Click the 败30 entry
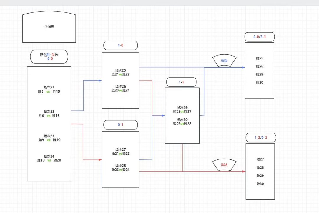This screenshot has width=319, height=213. (260, 184)
